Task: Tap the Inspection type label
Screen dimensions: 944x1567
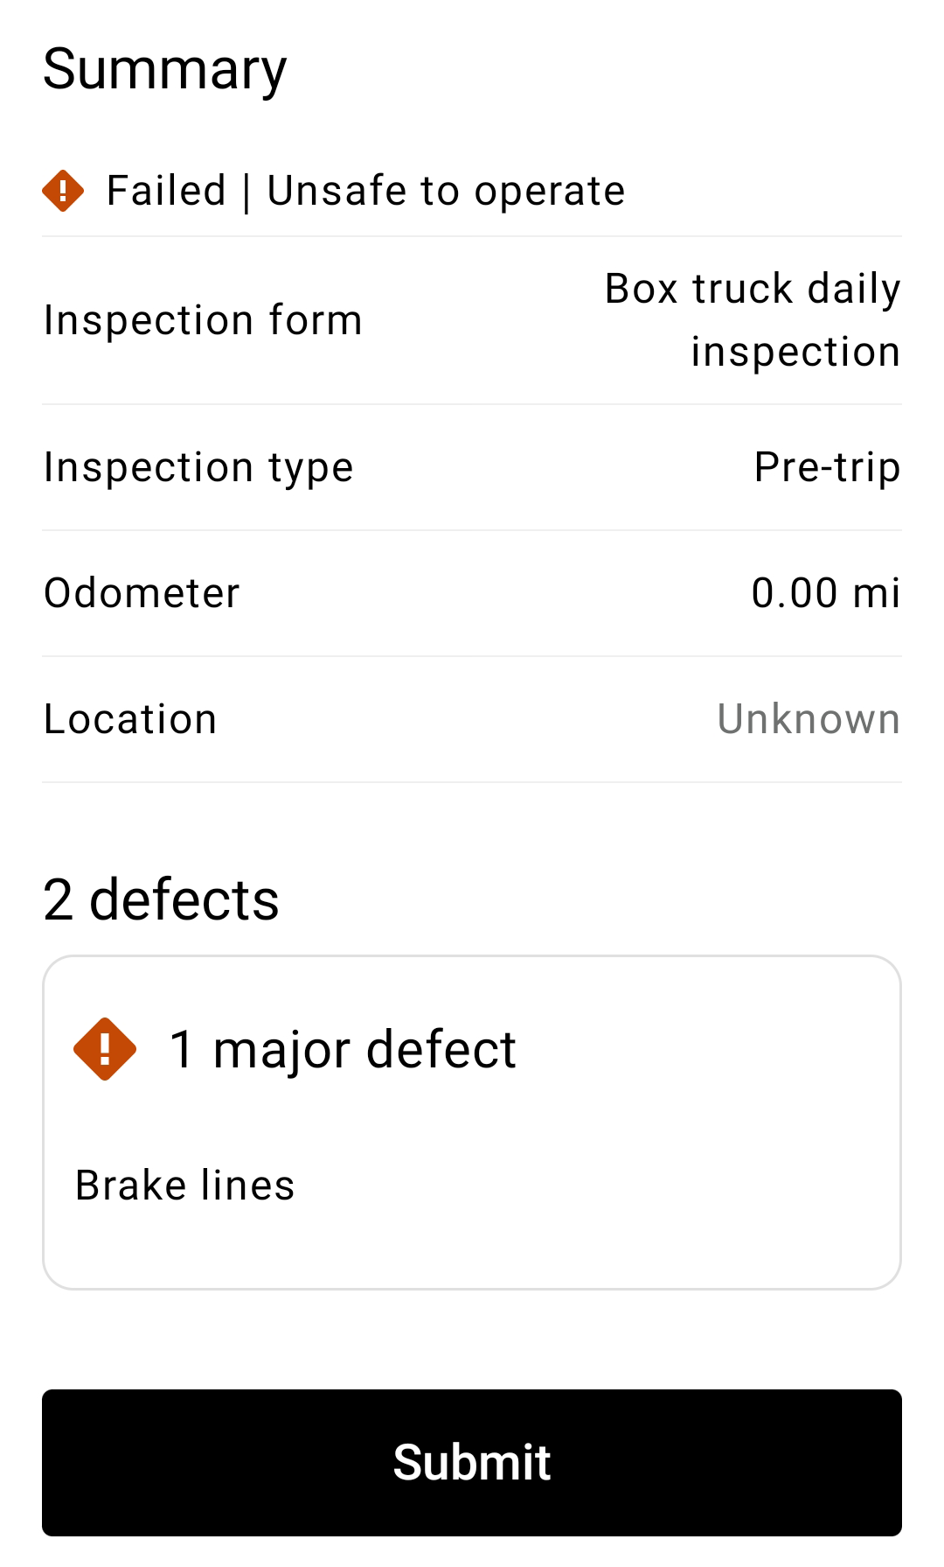Action: [x=198, y=467]
